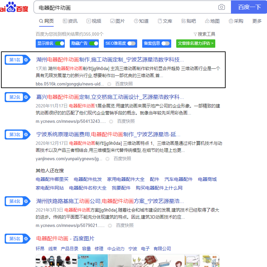
Task: View 百度快照 for m.ycnews.cn/mnews/p/50413243 result
Action: point(126,121)
